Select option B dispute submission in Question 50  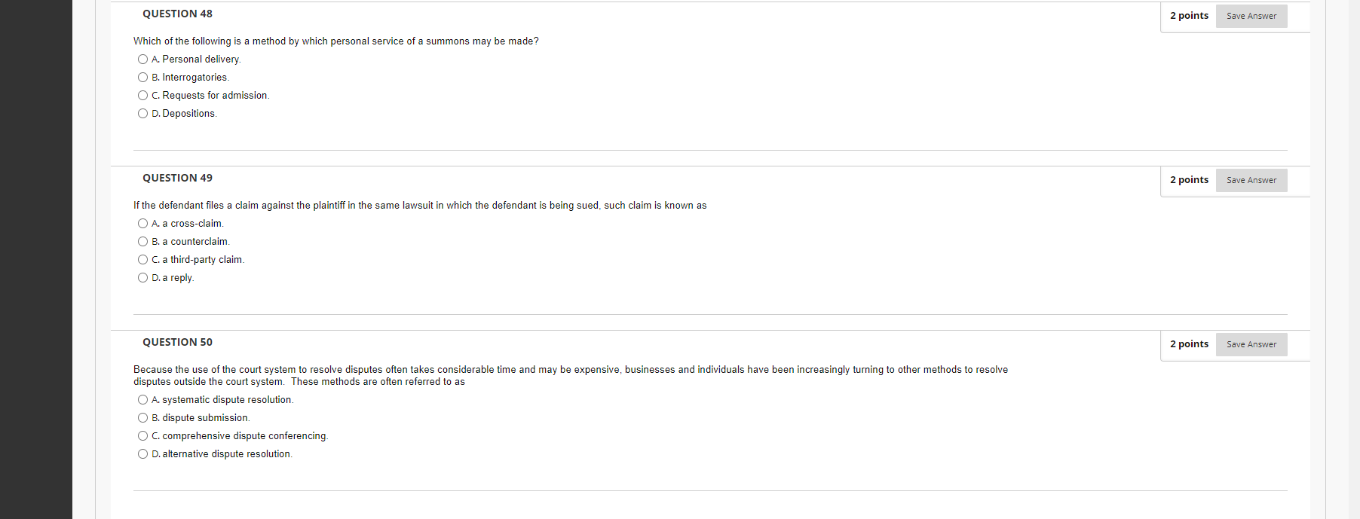coord(142,417)
